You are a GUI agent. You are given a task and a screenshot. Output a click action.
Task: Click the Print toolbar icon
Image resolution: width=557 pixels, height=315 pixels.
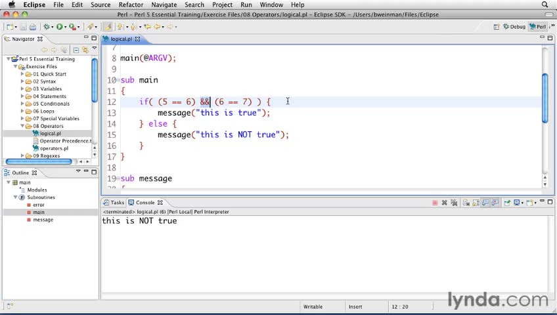33,27
